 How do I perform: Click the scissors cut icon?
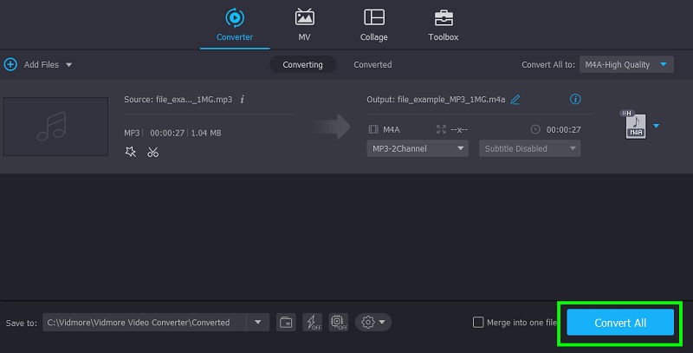click(152, 152)
